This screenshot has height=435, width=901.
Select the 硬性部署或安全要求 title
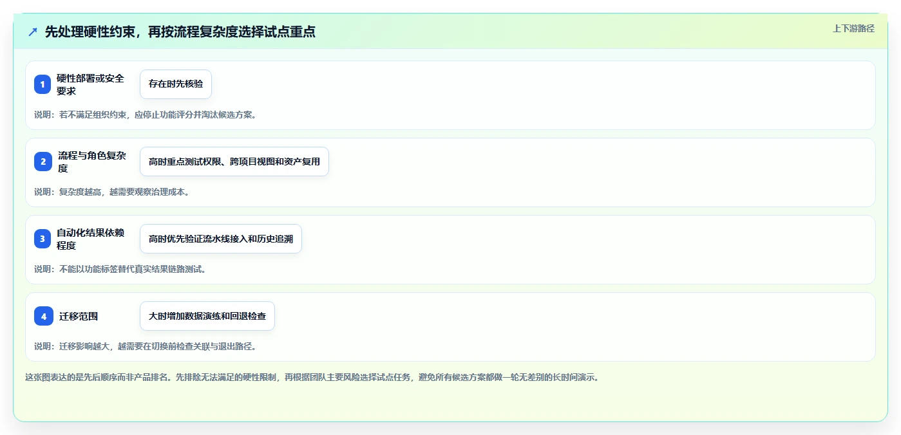tap(91, 84)
